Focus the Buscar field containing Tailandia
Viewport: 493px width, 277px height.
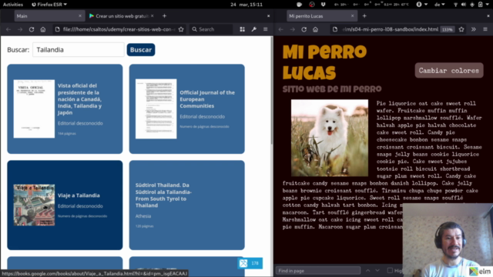79,49
